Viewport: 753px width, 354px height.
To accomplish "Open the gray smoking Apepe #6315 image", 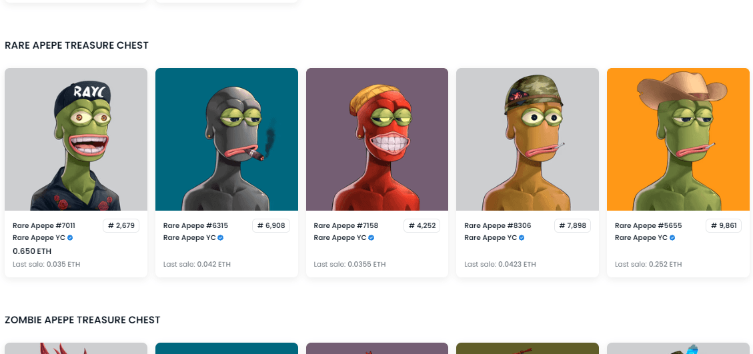I will click(x=227, y=139).
